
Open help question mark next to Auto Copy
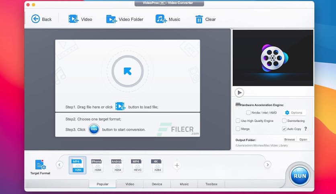pyautogui.click(x=305, y=129)
